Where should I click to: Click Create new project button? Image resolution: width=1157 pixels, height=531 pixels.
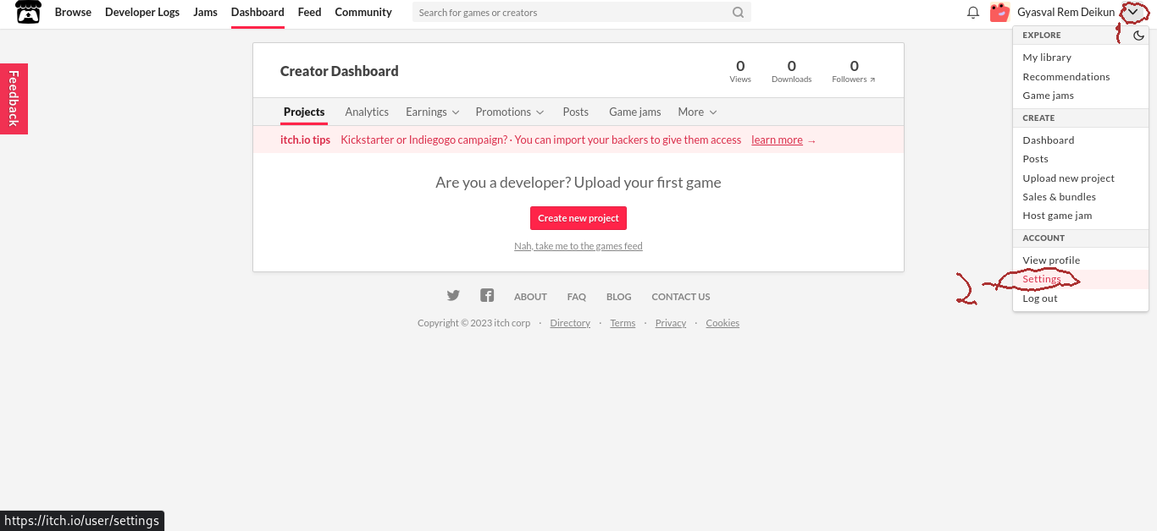pos(578,218)
